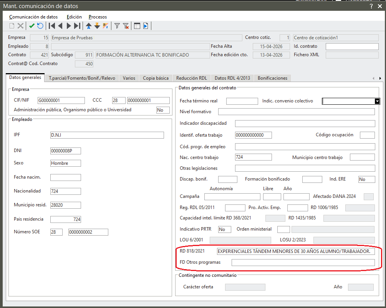Switch to the Bonificaciones tab
Viewport: 386px width, 308px height.
pyautogui.click(x=272, y=78)
